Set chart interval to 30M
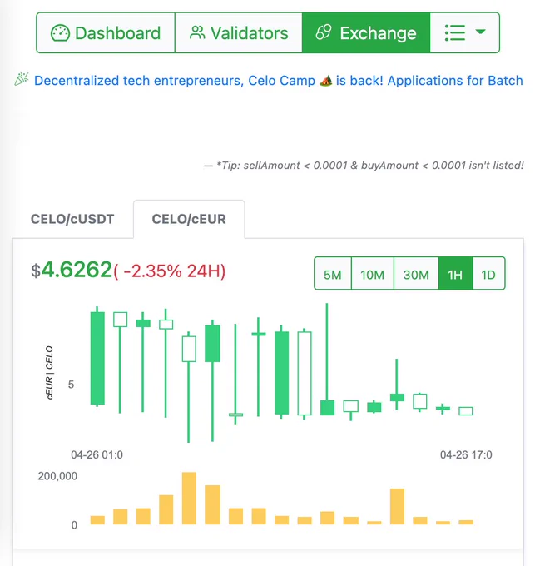 (416, 274)
